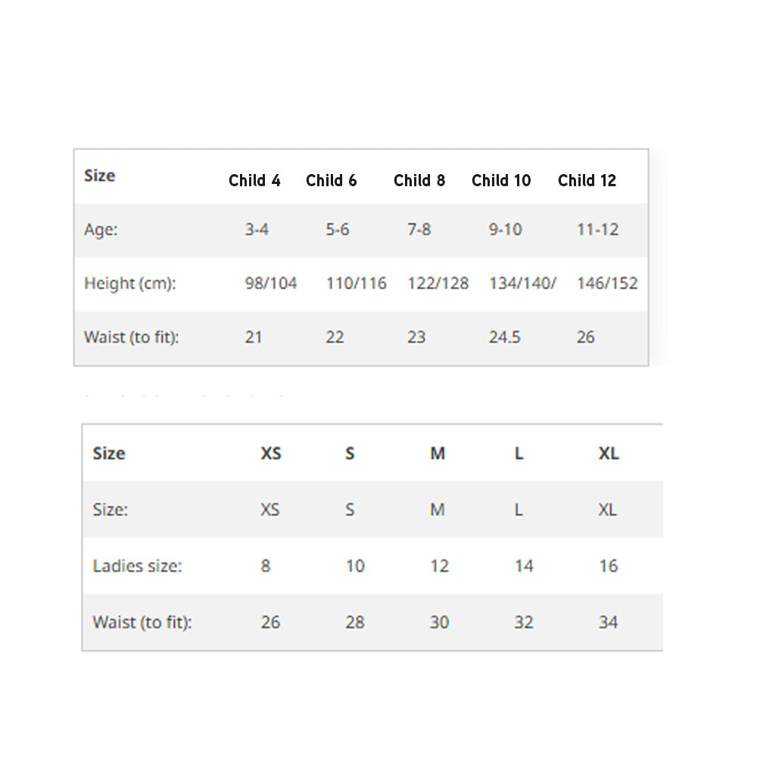This screenshot has width=757, height=757.
Task: Click the "24.5" waist measurement
Action: tap(504, 337)
